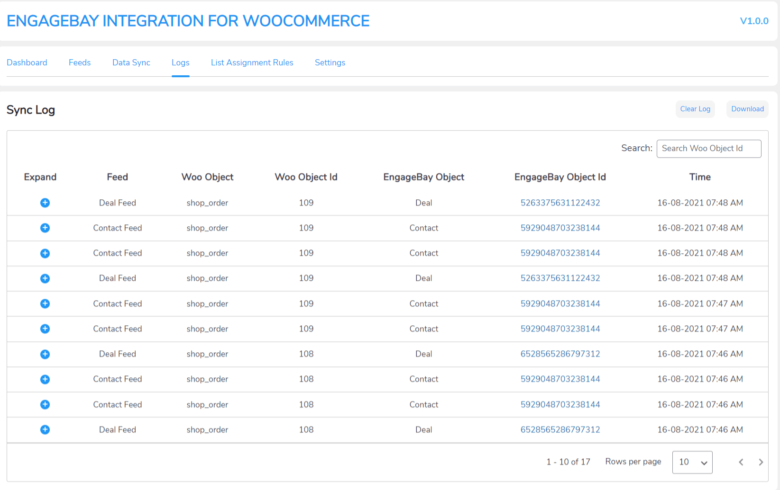Viewport: 780px width, 490px height.
Task: Navigate to the Settings tab
Action: (330, 62)
